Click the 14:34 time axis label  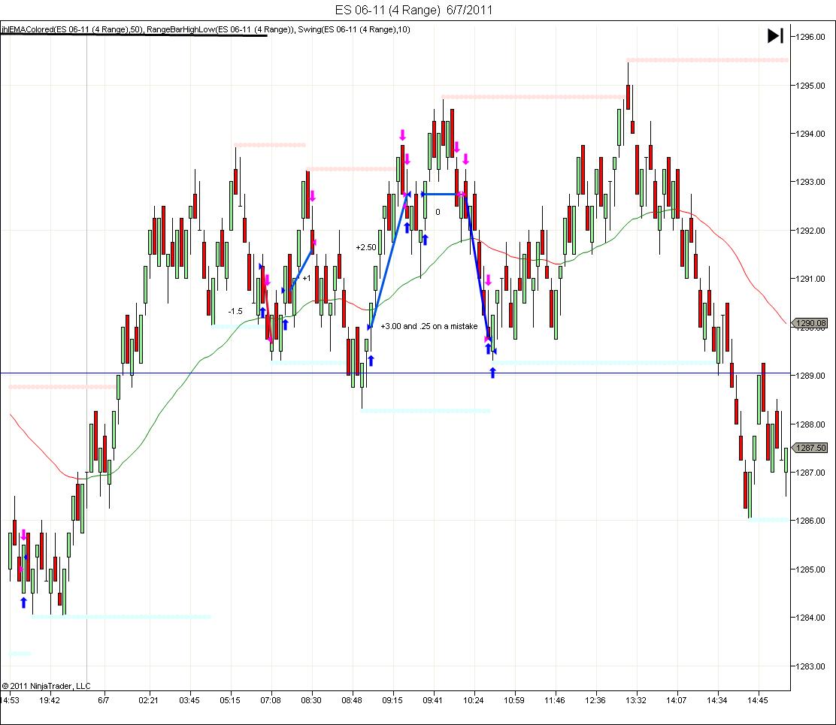(717, 700)
